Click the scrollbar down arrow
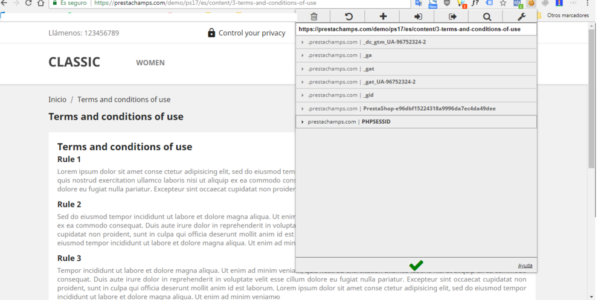Viewport: 604px width, 300px height. click(592, 296)
